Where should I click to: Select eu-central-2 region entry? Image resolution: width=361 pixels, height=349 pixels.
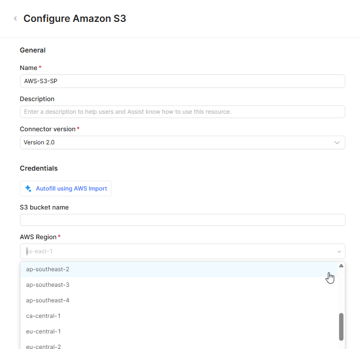(x=43, y=346)
